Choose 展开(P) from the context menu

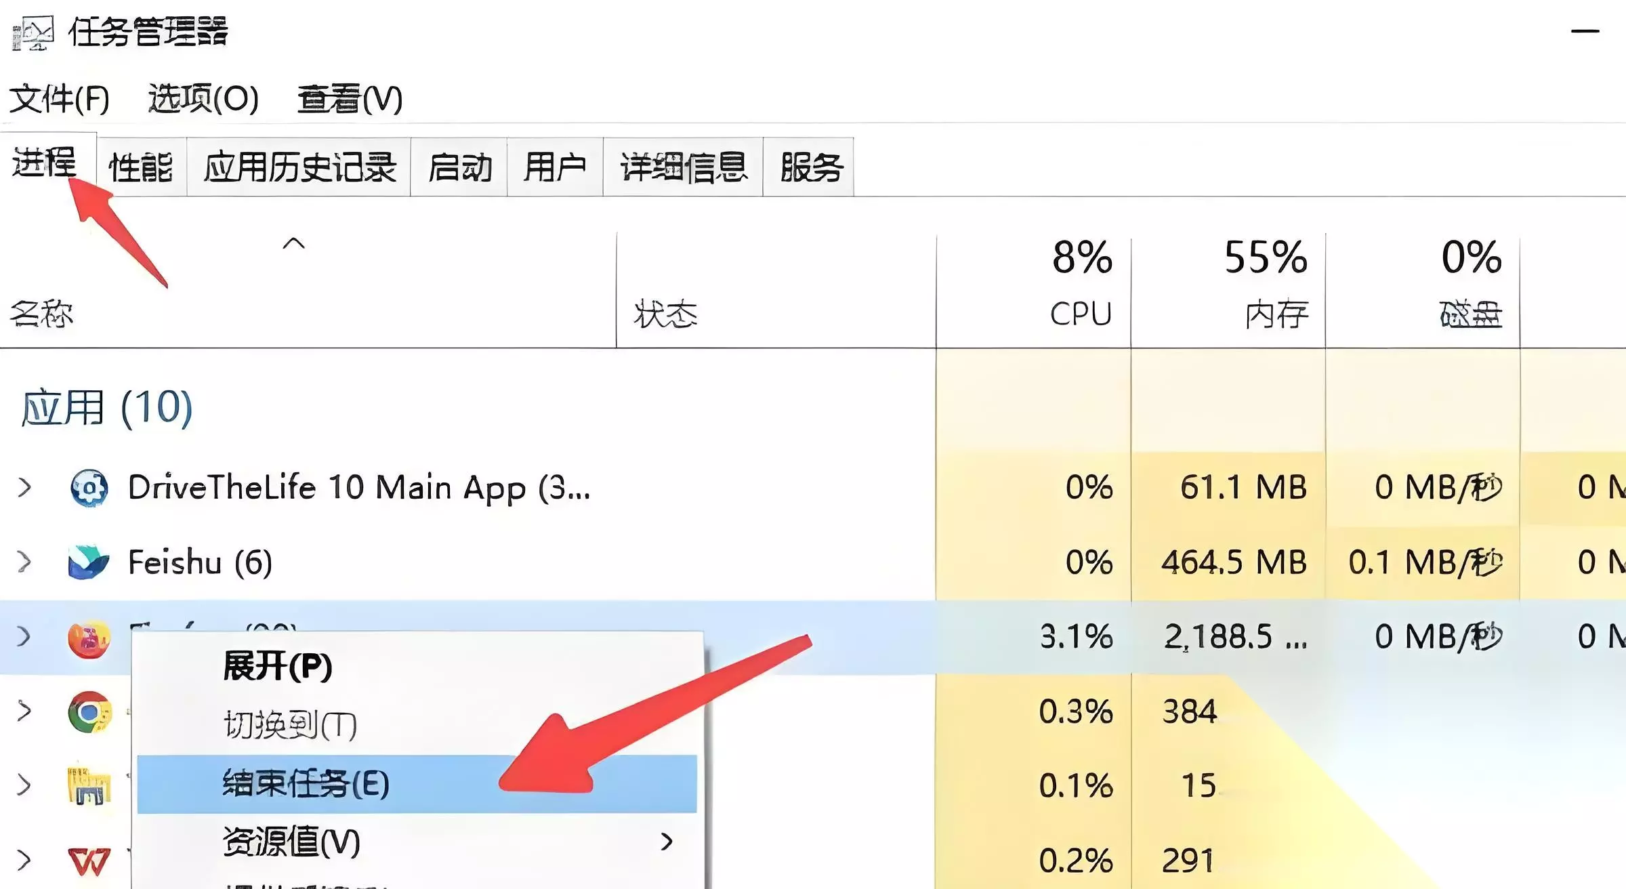click(x=278, y=666)
